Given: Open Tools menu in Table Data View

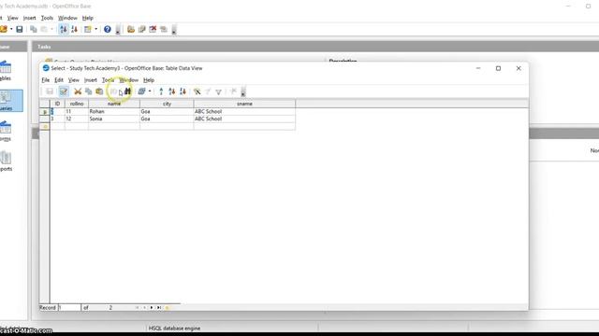Looking at the screenshot, I should (x=109, y=80).
